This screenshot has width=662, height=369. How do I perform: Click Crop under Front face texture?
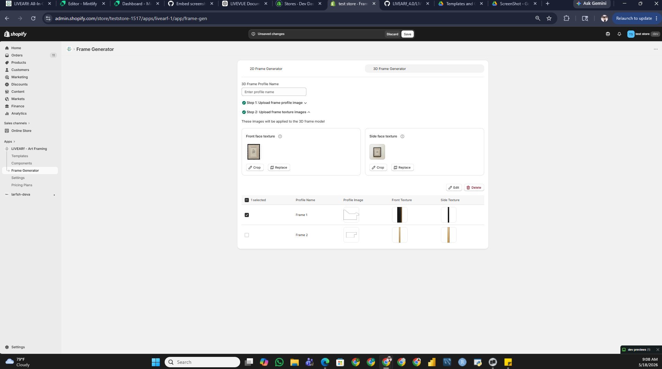coord(254,168)
